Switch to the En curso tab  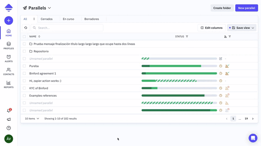click(68, 19)
